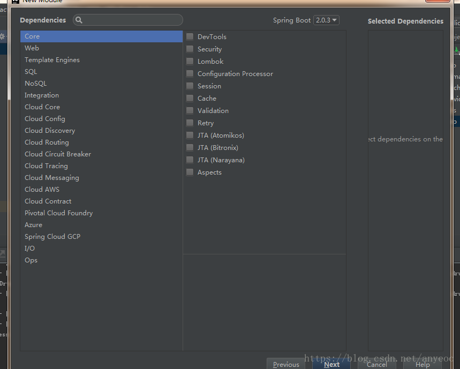Click Next to continue
Screen dimensions: 460x369
coord(331,364)
